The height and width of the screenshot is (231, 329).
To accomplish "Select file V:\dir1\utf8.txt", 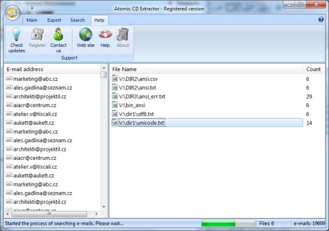I will (136, 114).
